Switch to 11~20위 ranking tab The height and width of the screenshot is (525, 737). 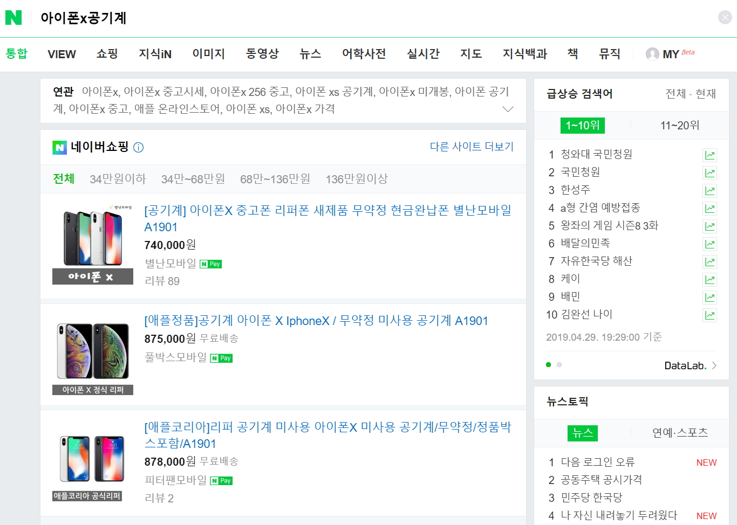point(680,126)
